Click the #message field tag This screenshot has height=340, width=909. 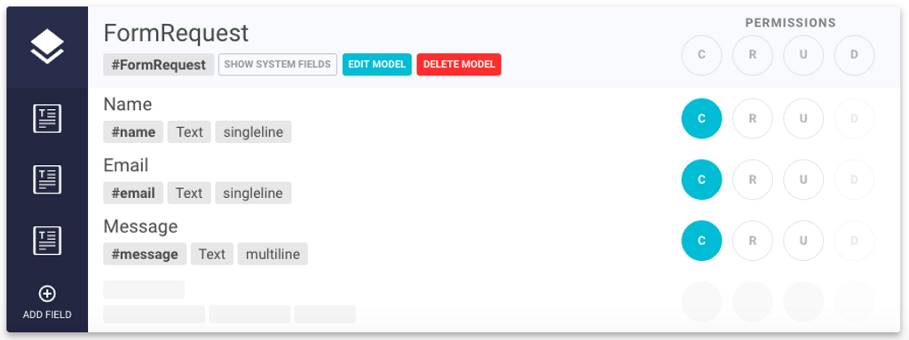145,254
